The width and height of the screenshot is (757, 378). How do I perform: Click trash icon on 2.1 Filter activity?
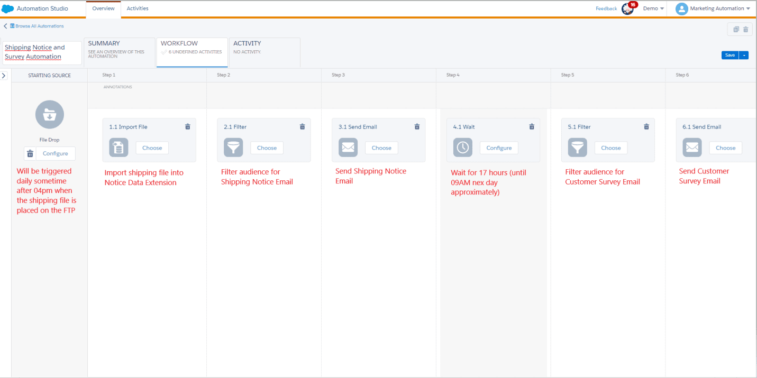pos(302,127)
